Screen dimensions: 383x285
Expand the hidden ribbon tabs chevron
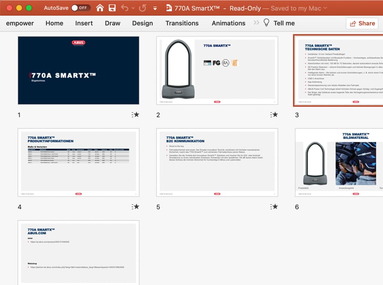(256, 23)
